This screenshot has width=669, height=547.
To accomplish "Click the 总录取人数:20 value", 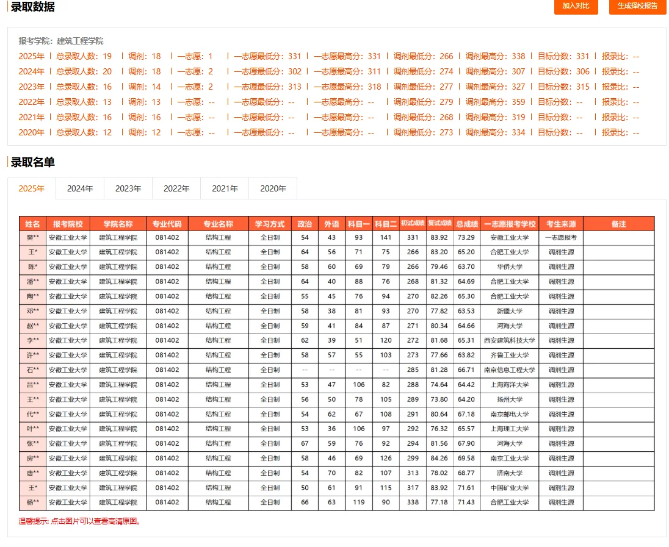I will [x=84, y=71].
